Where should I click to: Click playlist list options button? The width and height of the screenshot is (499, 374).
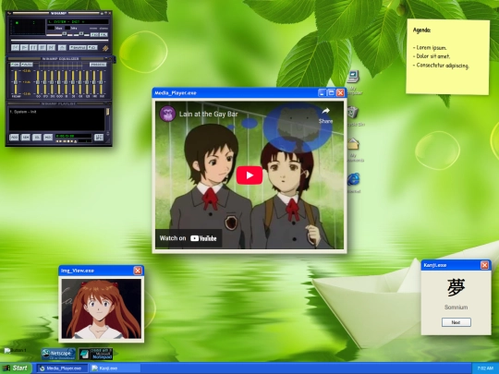coord(99,138)
